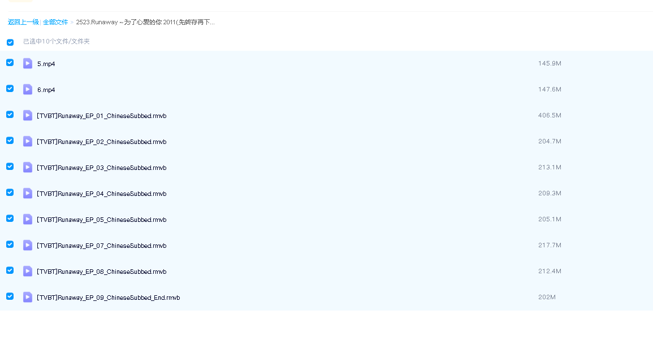
Task: Open the 6.mp4 file name
Action: point(46,90)
